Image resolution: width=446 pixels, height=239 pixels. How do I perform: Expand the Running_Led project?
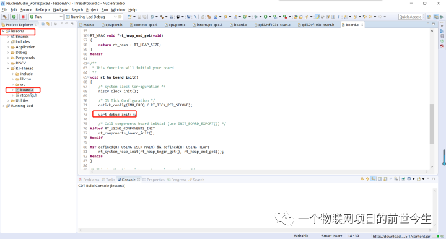(x=4, y=106)
